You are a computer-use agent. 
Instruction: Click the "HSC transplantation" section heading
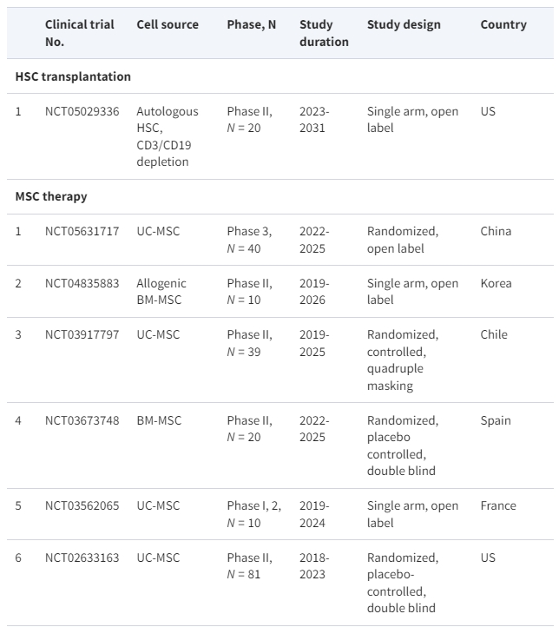[73, 76]
